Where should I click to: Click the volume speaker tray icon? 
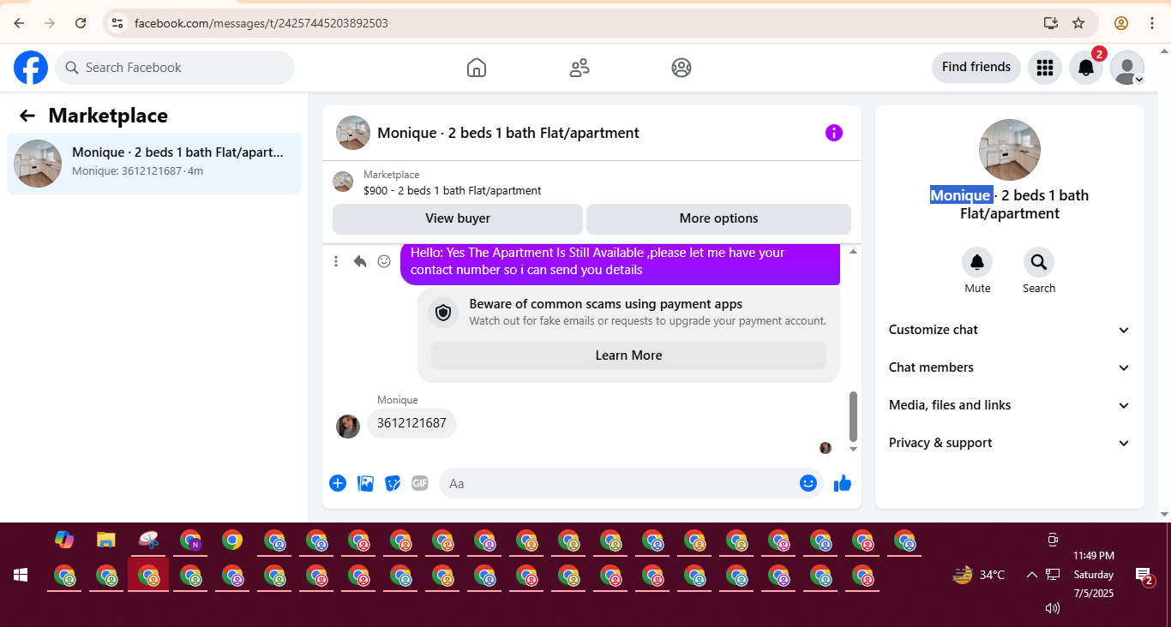1053,608
